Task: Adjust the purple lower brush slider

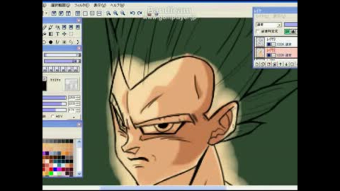Action: [x=62, y=61]
